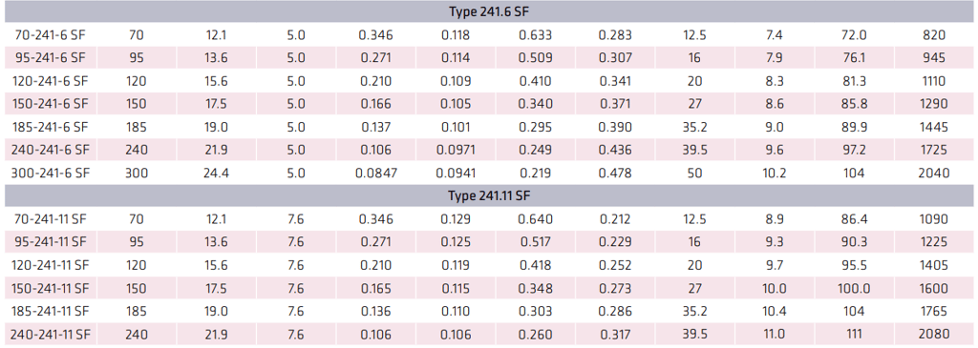The image size is (978, 348).
Task: Select the 240-241-11 SF row label
Action: click(50, 335)
